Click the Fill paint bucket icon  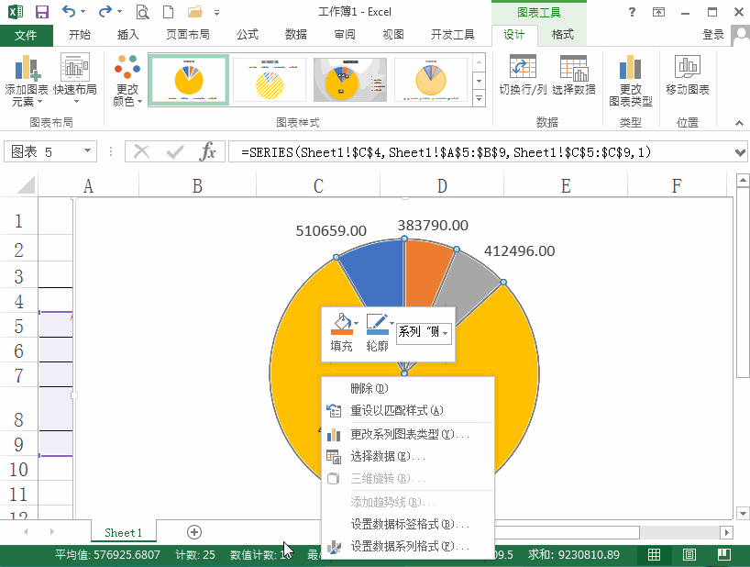tap(341, 325)
